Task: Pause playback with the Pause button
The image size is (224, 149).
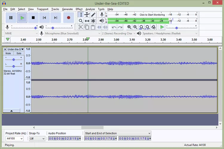Action: tap(11, 18)
